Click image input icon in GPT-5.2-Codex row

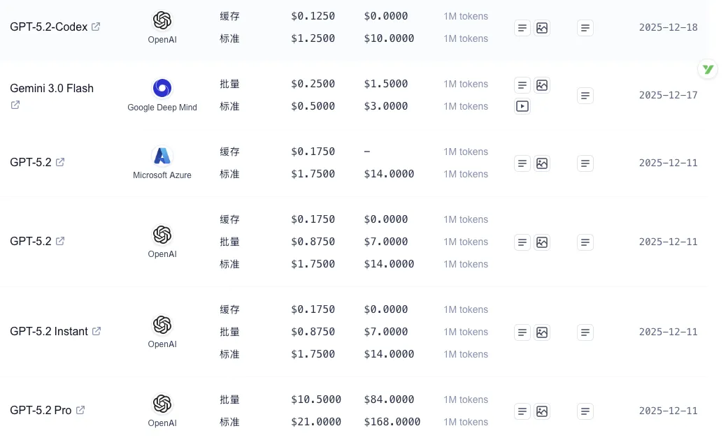[542, 28]
